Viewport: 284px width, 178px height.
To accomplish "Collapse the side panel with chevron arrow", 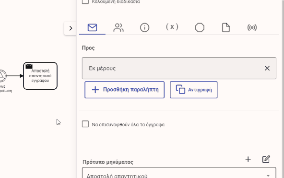I will (71, 28).
